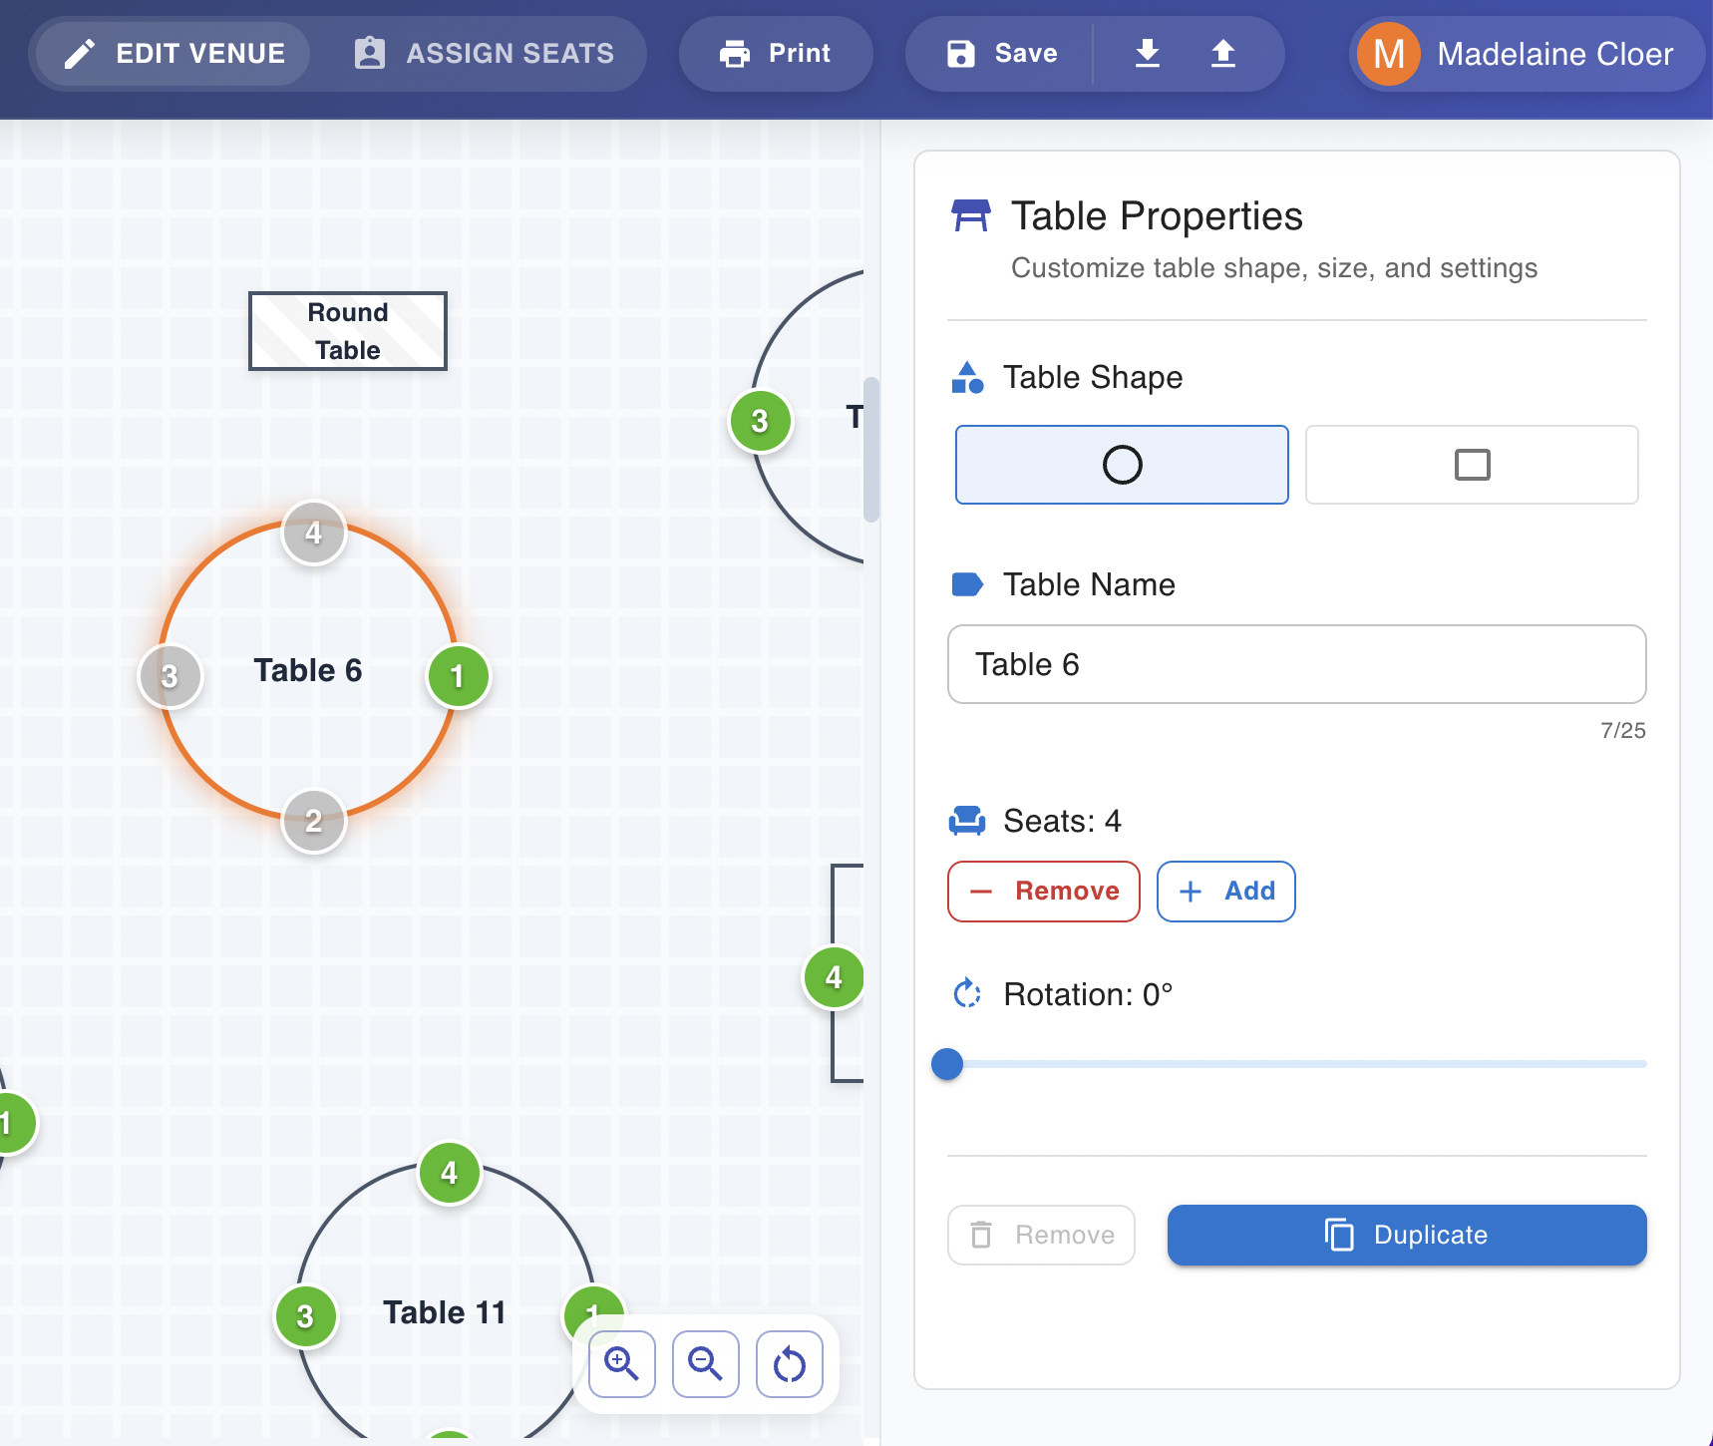
Task: Click the floppy disk save icon
Action: point(961,54)
